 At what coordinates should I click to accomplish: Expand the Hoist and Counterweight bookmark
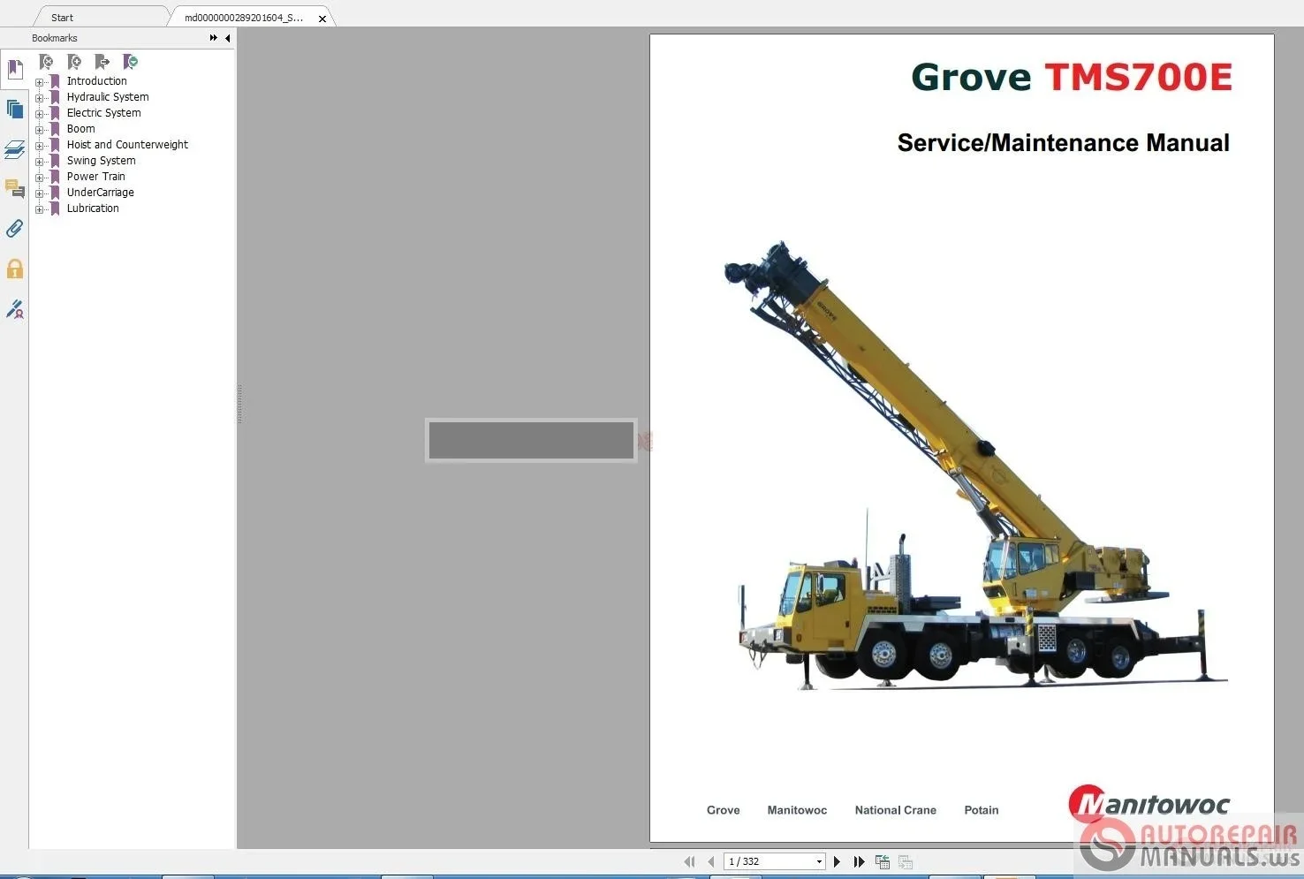39,146
